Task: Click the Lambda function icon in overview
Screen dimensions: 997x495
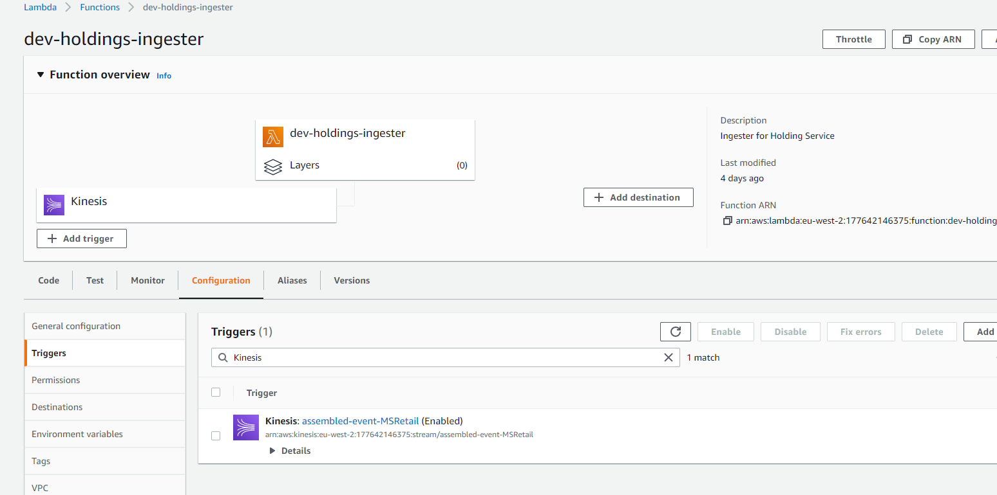Action: click(273, 137)
